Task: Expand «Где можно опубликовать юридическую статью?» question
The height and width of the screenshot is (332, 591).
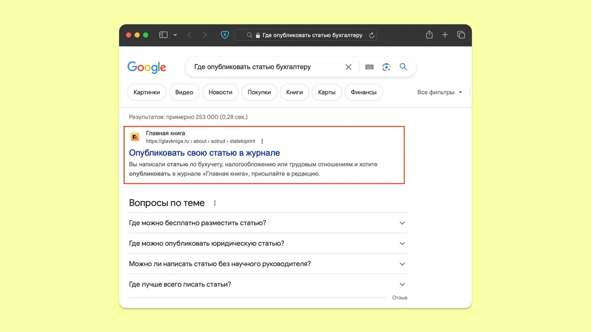Action: [402, 243]
